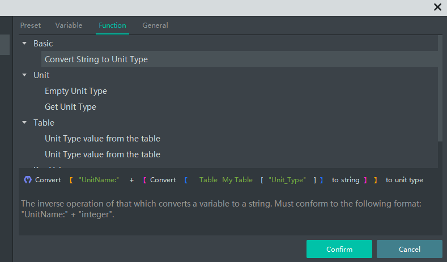Click the "UnitName:" string parameter
This screenshot has width=447, height=262.
[x=99, y=180]
